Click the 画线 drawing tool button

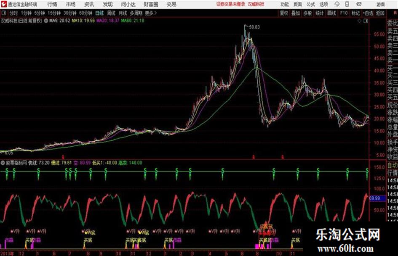331,13
